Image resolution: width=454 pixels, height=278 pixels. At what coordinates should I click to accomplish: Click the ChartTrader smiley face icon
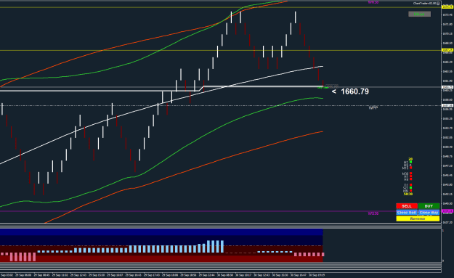[438, 3]
